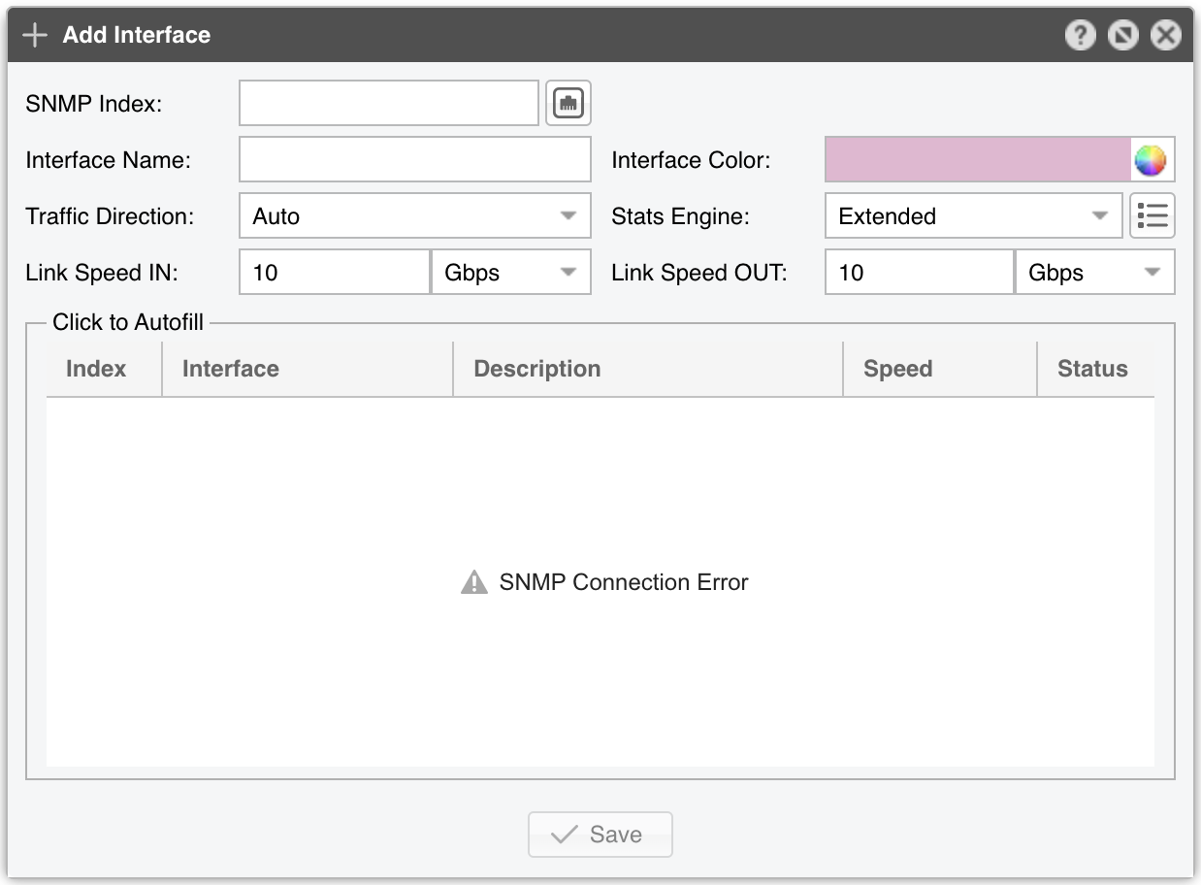Open the Traffic Direction dropdown
Screen dimensions: 1201x885
coord(415,215)
